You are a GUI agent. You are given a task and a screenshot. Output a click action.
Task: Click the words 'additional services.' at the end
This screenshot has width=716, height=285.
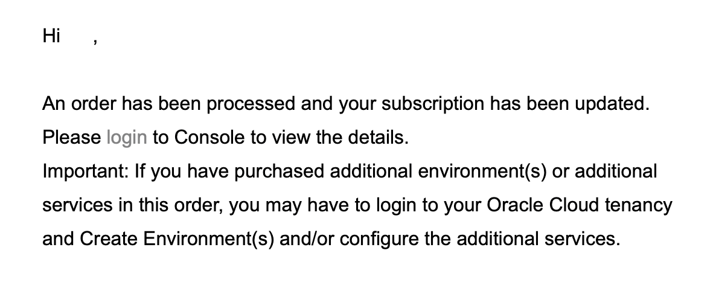click(x=539, y=239)
